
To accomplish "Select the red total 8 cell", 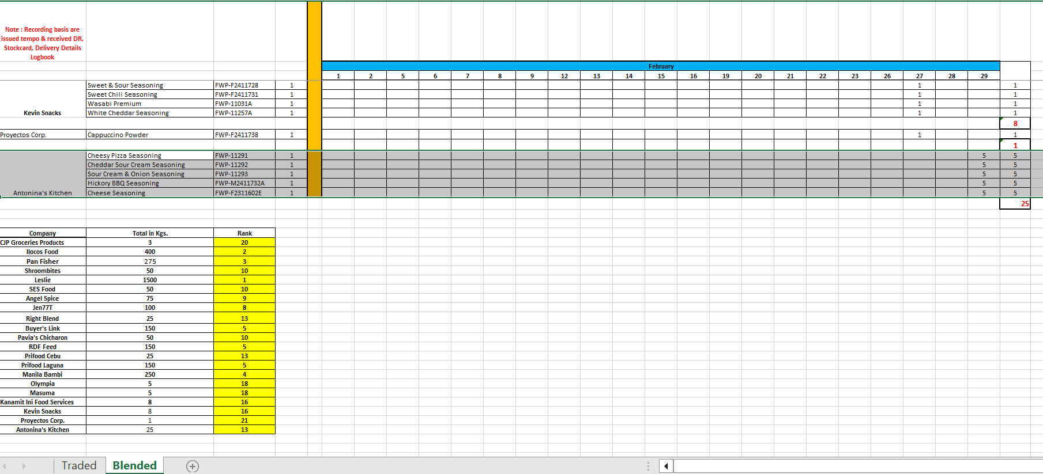I will (1015, 123).
